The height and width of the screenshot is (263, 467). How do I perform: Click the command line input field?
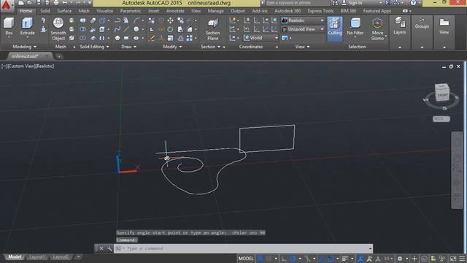point(243,248)
